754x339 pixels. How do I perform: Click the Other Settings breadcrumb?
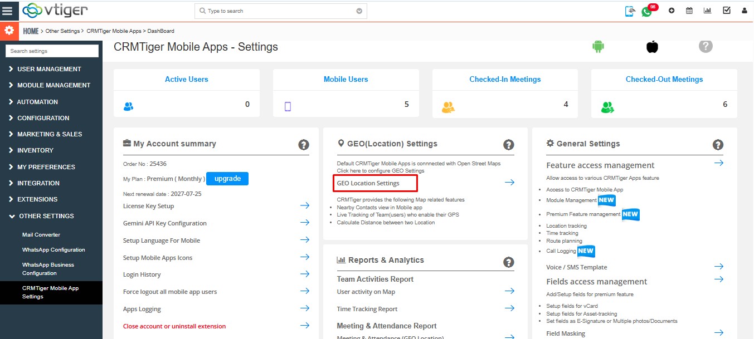pyautogui.click(x=62, y=31)
